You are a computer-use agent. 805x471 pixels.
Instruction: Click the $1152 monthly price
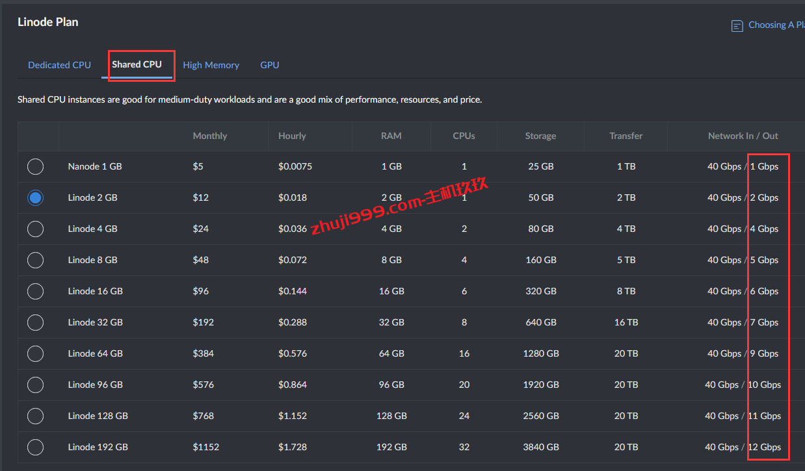coord(206,447)
